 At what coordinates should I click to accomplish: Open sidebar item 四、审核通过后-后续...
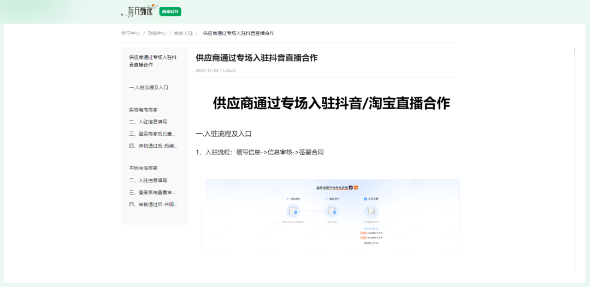click(153, 146)
